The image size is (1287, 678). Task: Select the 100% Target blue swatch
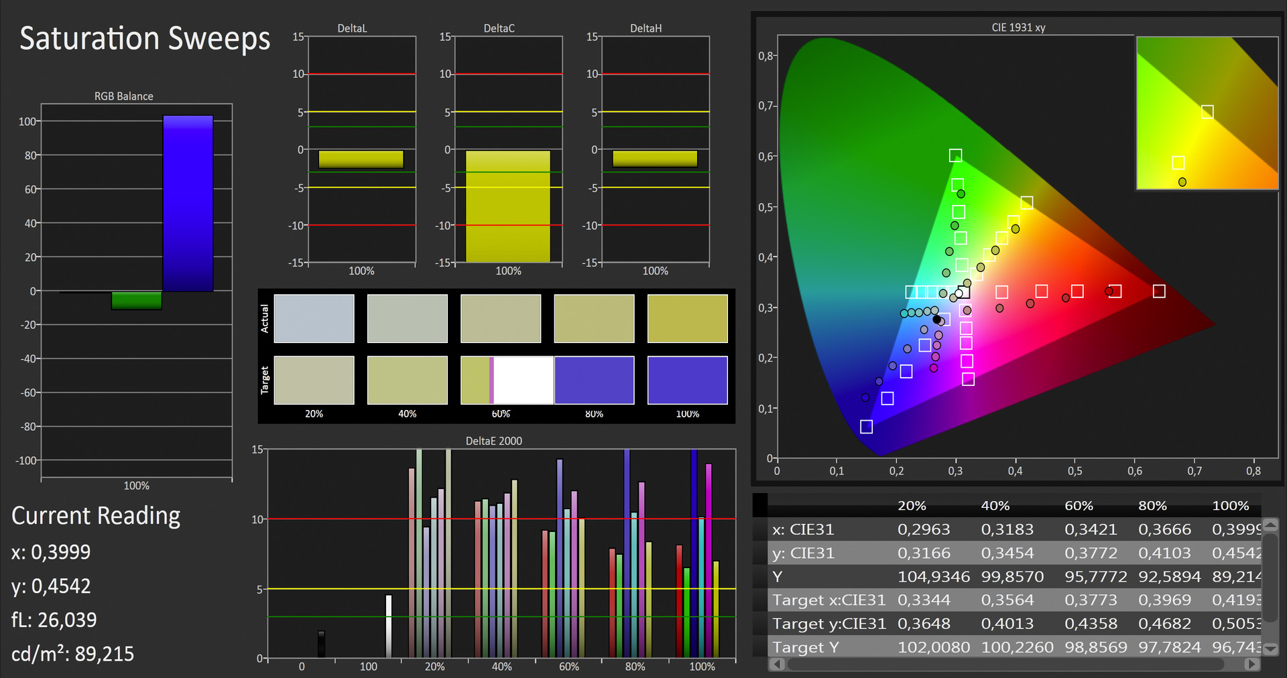(687, 380)
